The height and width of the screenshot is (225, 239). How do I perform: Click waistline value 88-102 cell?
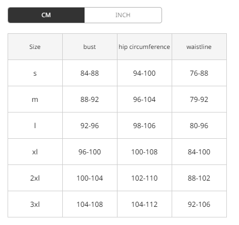[x=199, y=178]
